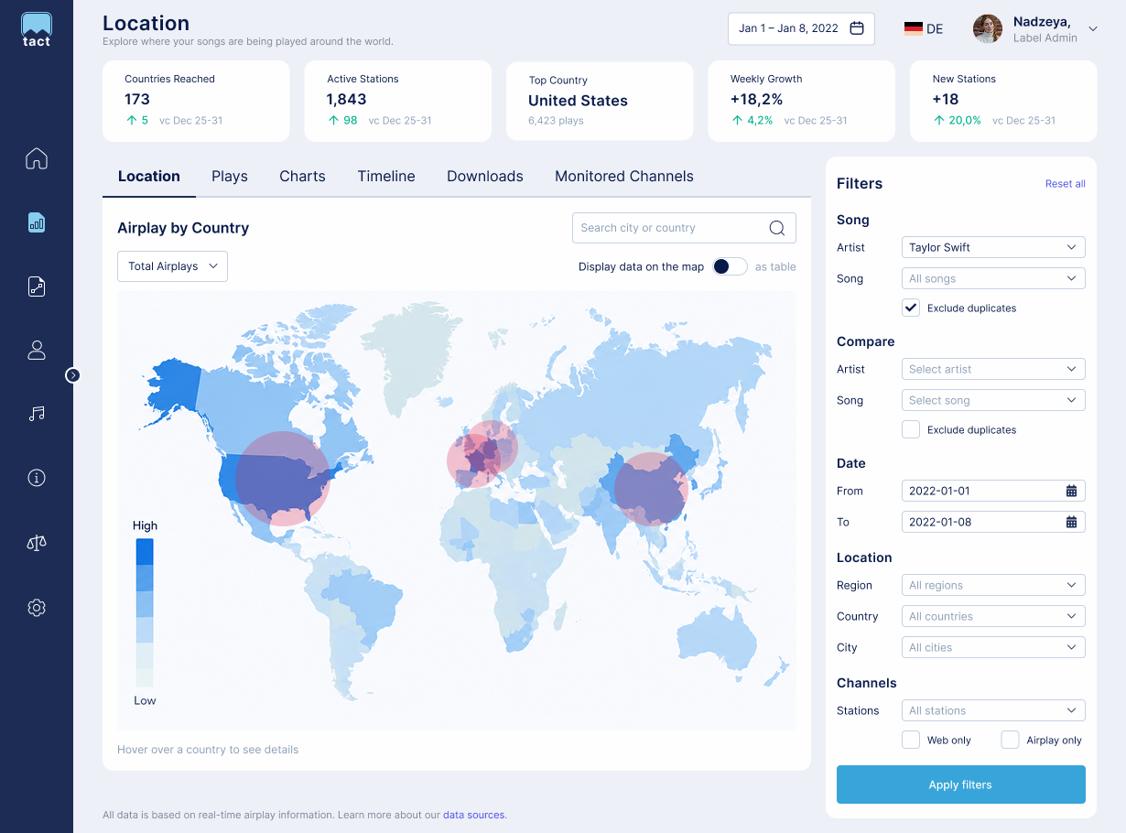The height and width of the screenshot is (833, 1126).
Task: Click the To date field 2022-01-08
Action: [993, 522]
